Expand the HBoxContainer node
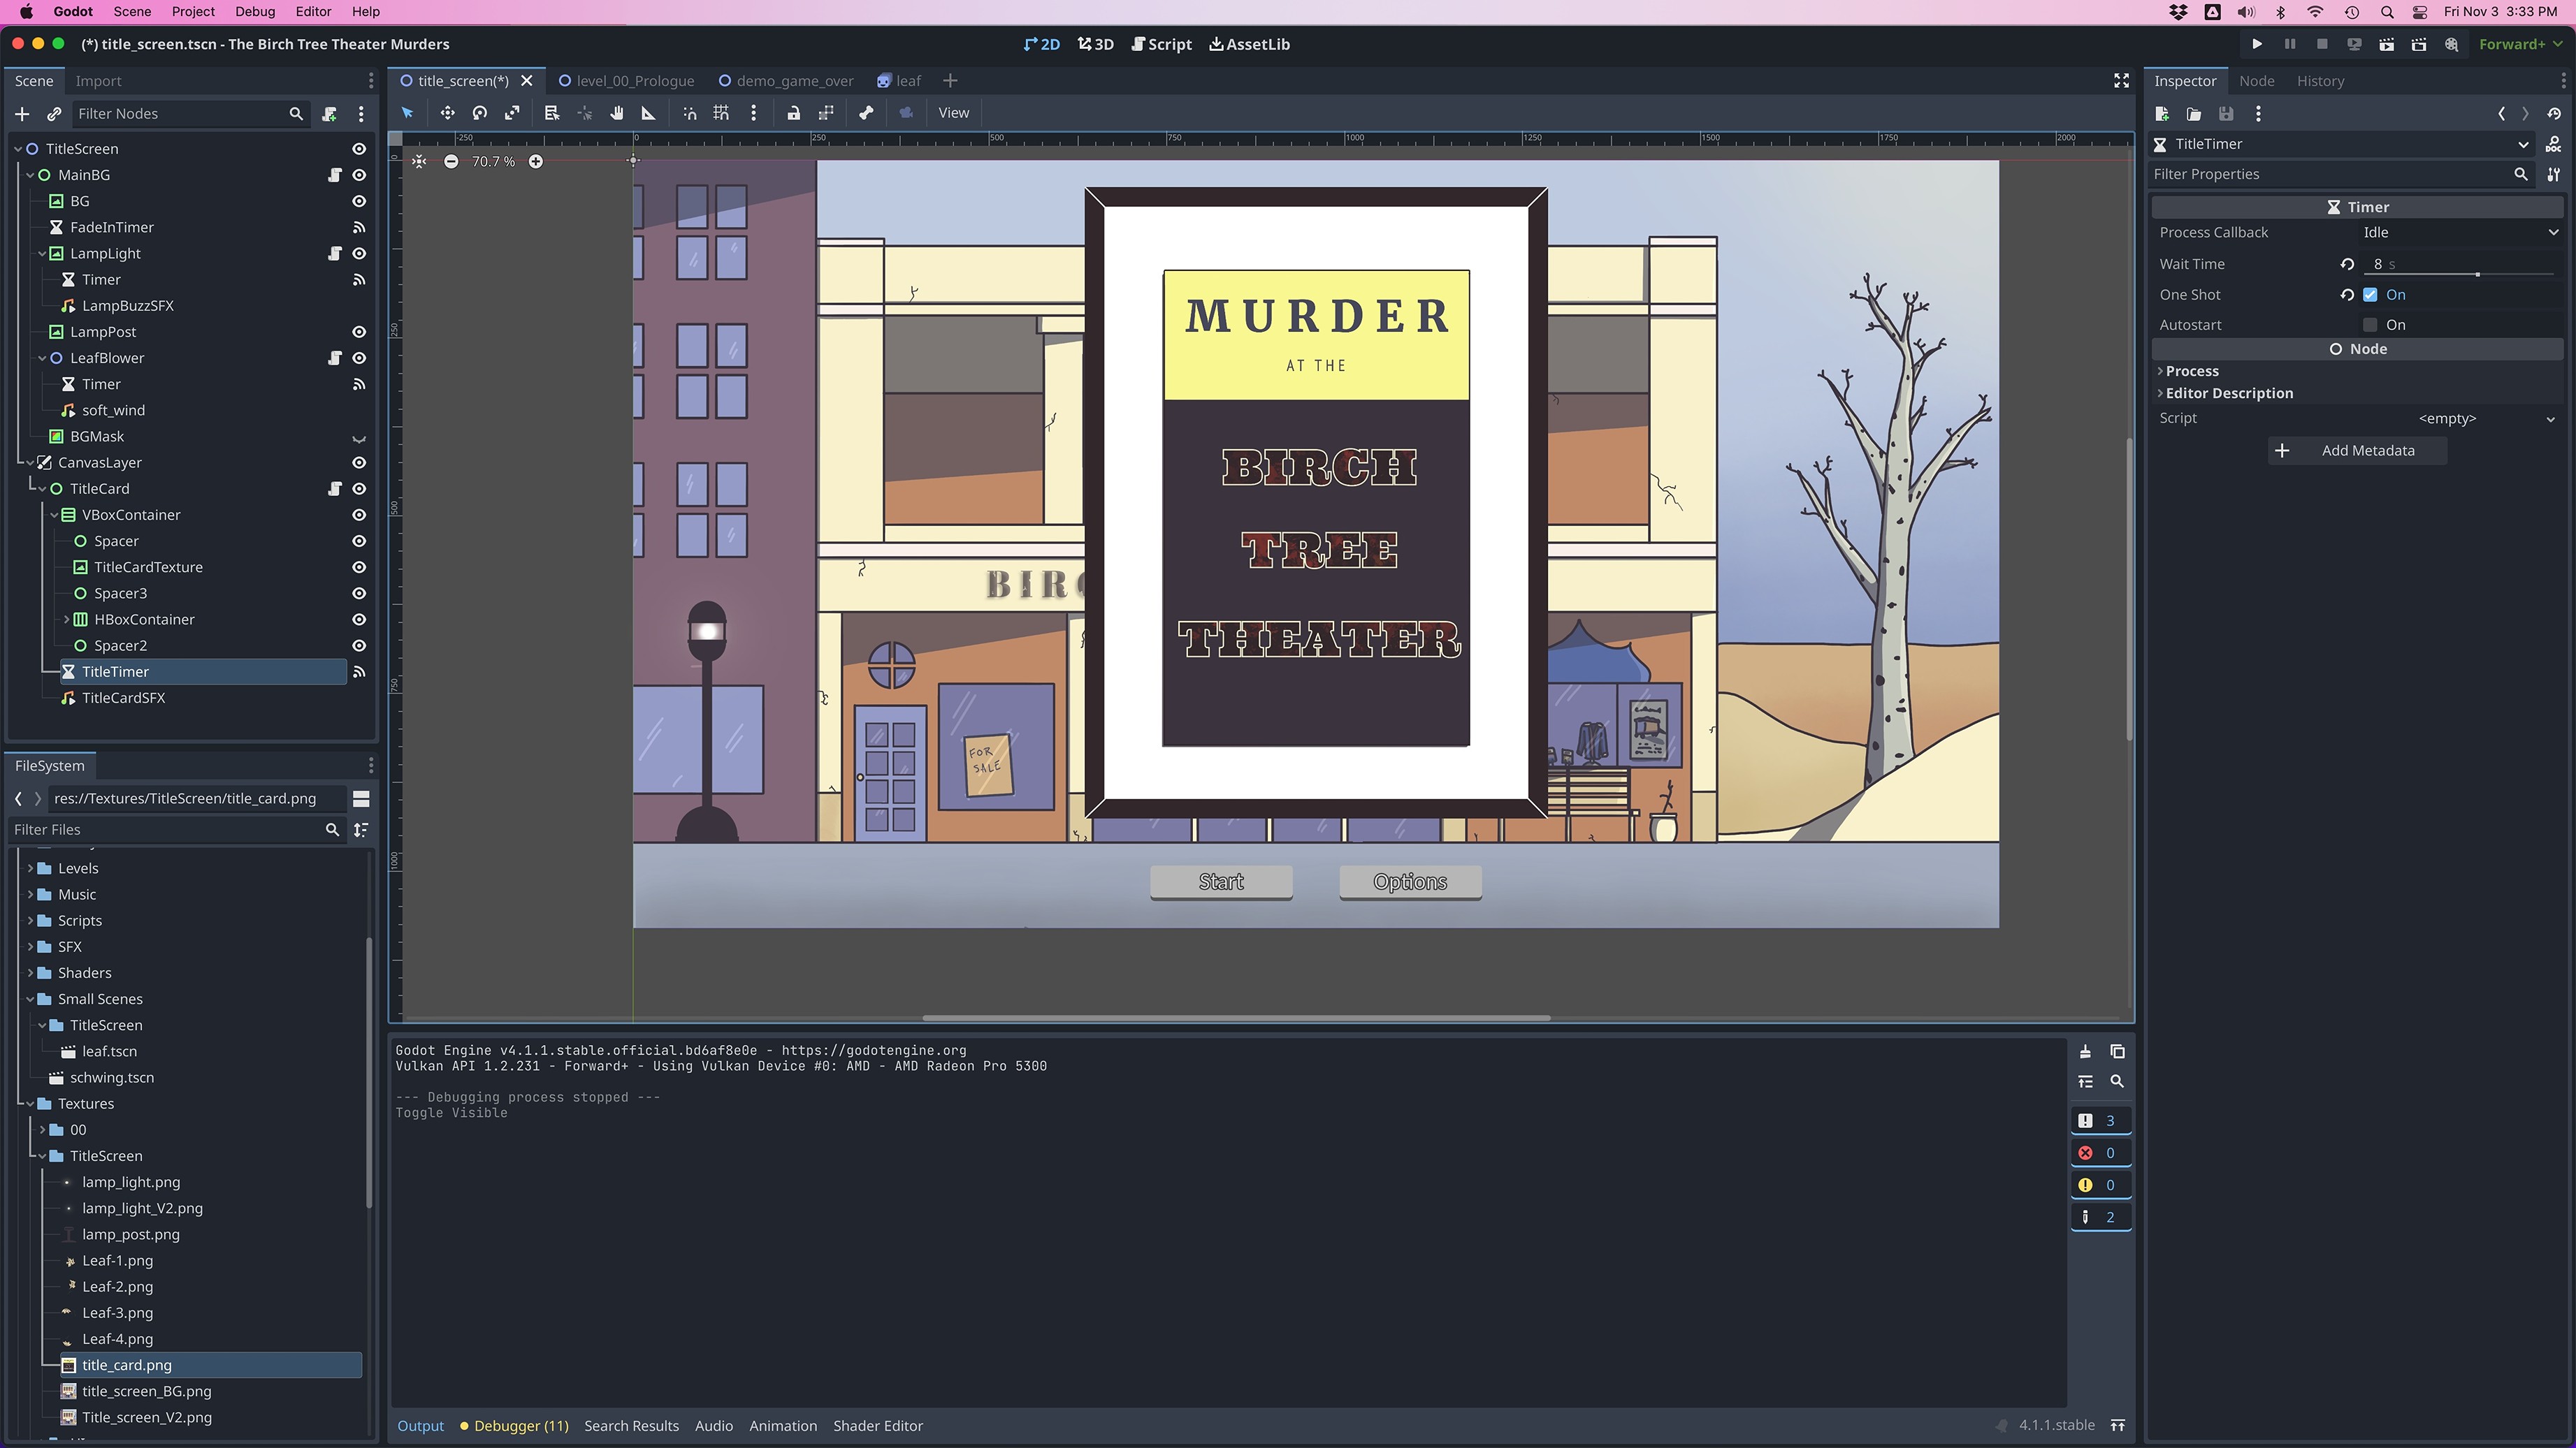2576x1448 pixels. [x=67, y=620]
